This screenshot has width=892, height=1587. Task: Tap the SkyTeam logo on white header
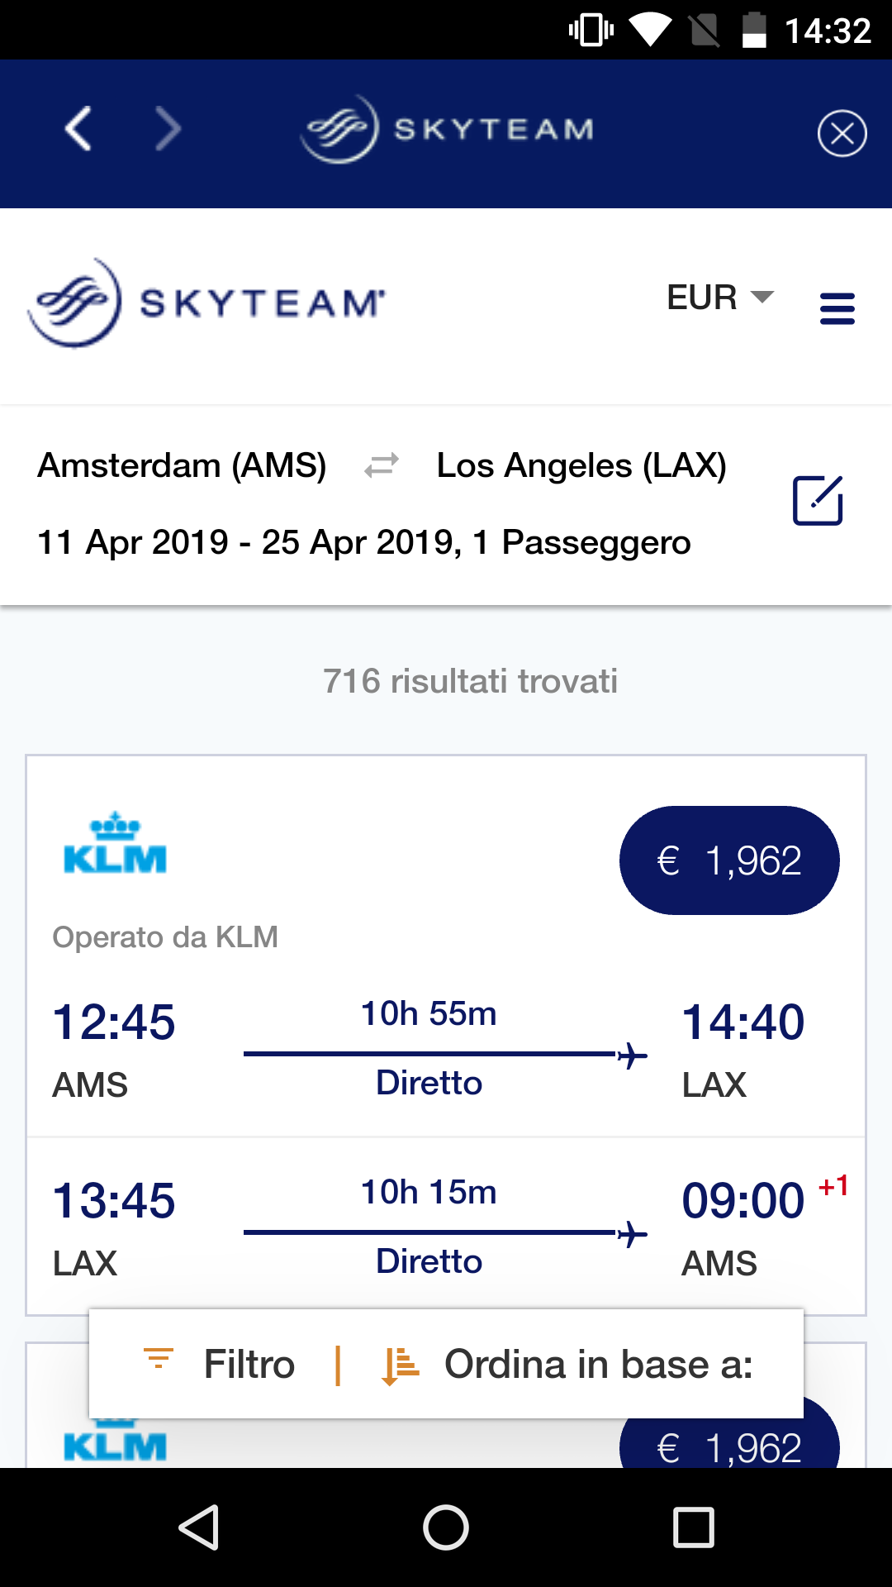tap(206, 303)
